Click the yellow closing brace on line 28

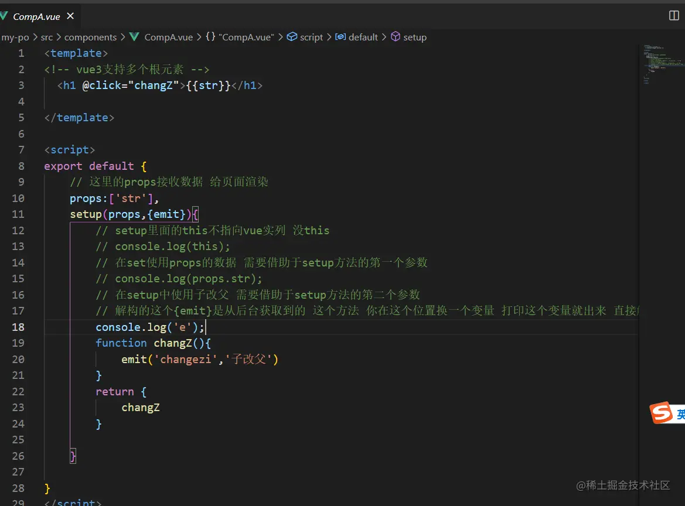(47, 488)
